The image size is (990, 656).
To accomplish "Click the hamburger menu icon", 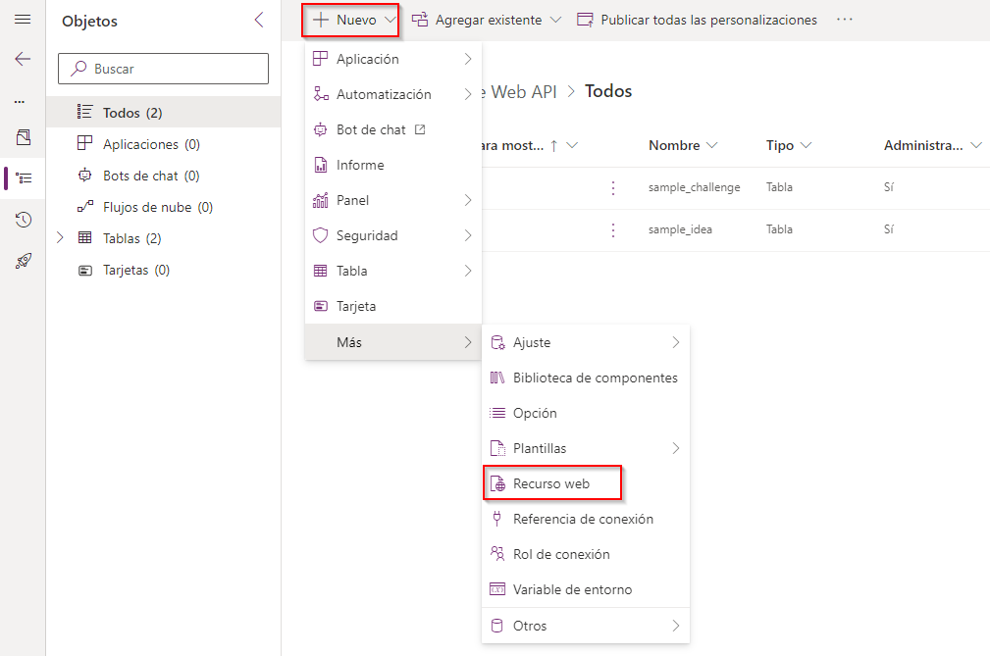I will point(23,20).
